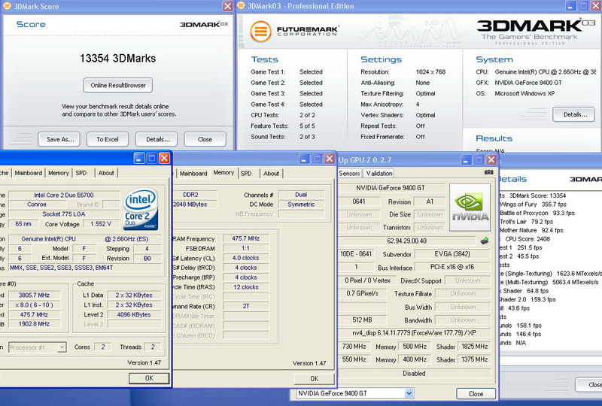The width and height of the screenshot is (602, 406).
Task: Select the 1.552 V core voltage value
Action: point(101,224)
